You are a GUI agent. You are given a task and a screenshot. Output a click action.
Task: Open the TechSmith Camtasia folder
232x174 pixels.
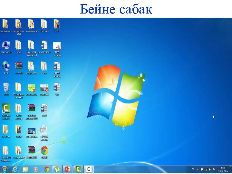(x=6, y=154)
